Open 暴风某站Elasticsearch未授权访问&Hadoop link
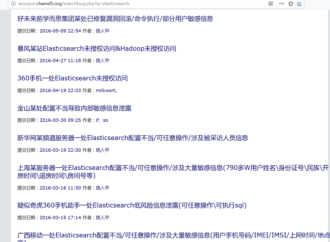Viewport: 330px width, 242px height. [97, 48]
